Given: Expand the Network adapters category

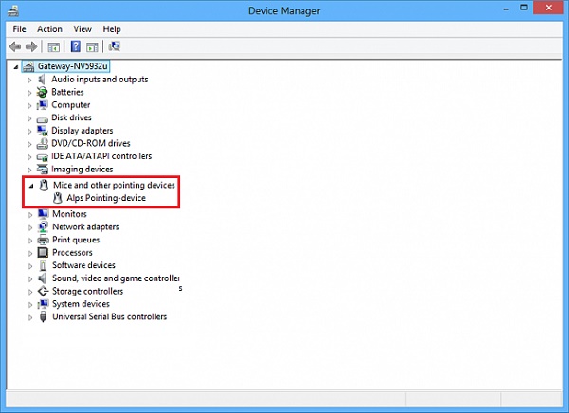Looking at the screenshot, I should (30, 227).
